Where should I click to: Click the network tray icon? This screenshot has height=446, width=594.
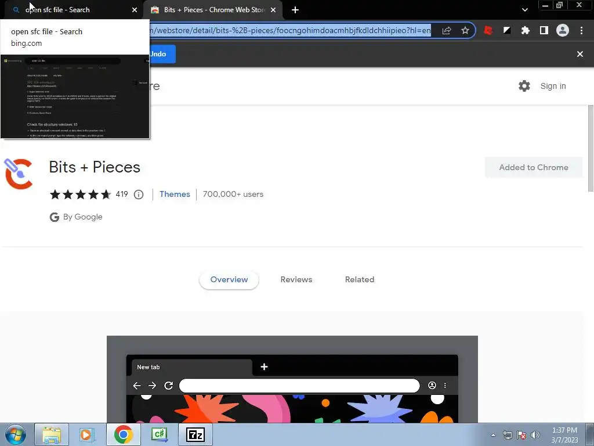[x=507, y=435]
